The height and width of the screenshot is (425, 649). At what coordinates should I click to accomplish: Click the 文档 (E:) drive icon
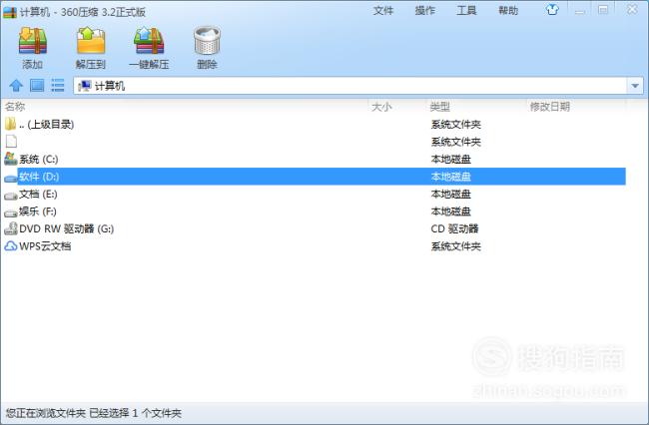pyautogui.click(x=10, y=196)
